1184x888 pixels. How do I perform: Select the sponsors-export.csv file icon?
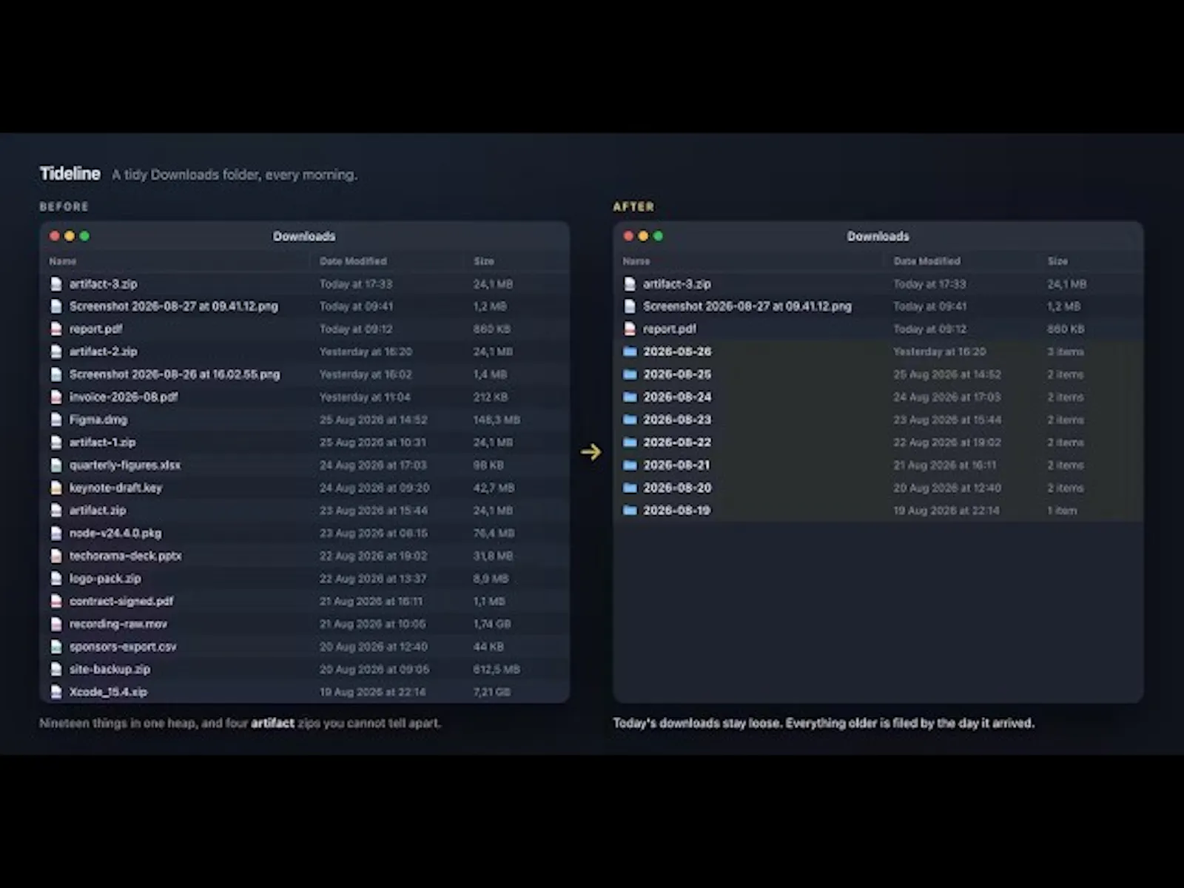56,647
